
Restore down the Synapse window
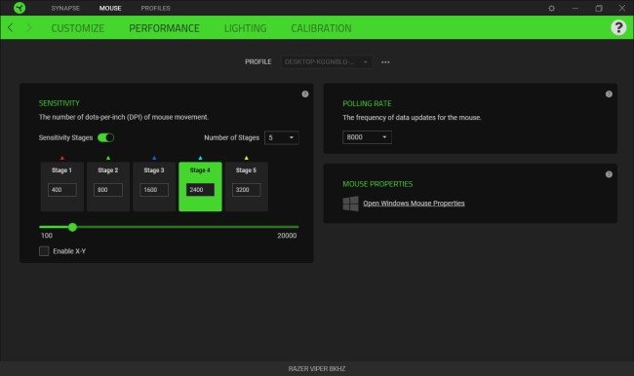(599, 8)
